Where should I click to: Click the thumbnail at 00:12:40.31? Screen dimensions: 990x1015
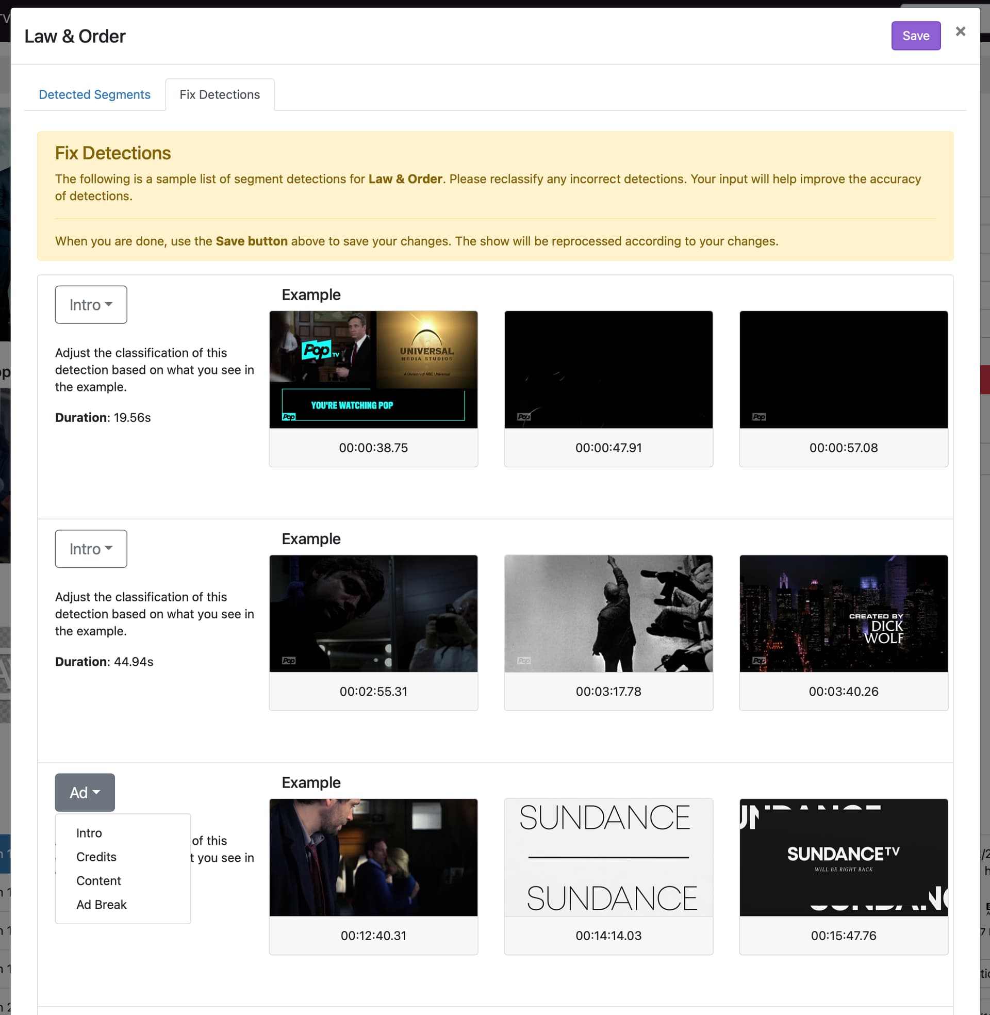tap(373, 857)
